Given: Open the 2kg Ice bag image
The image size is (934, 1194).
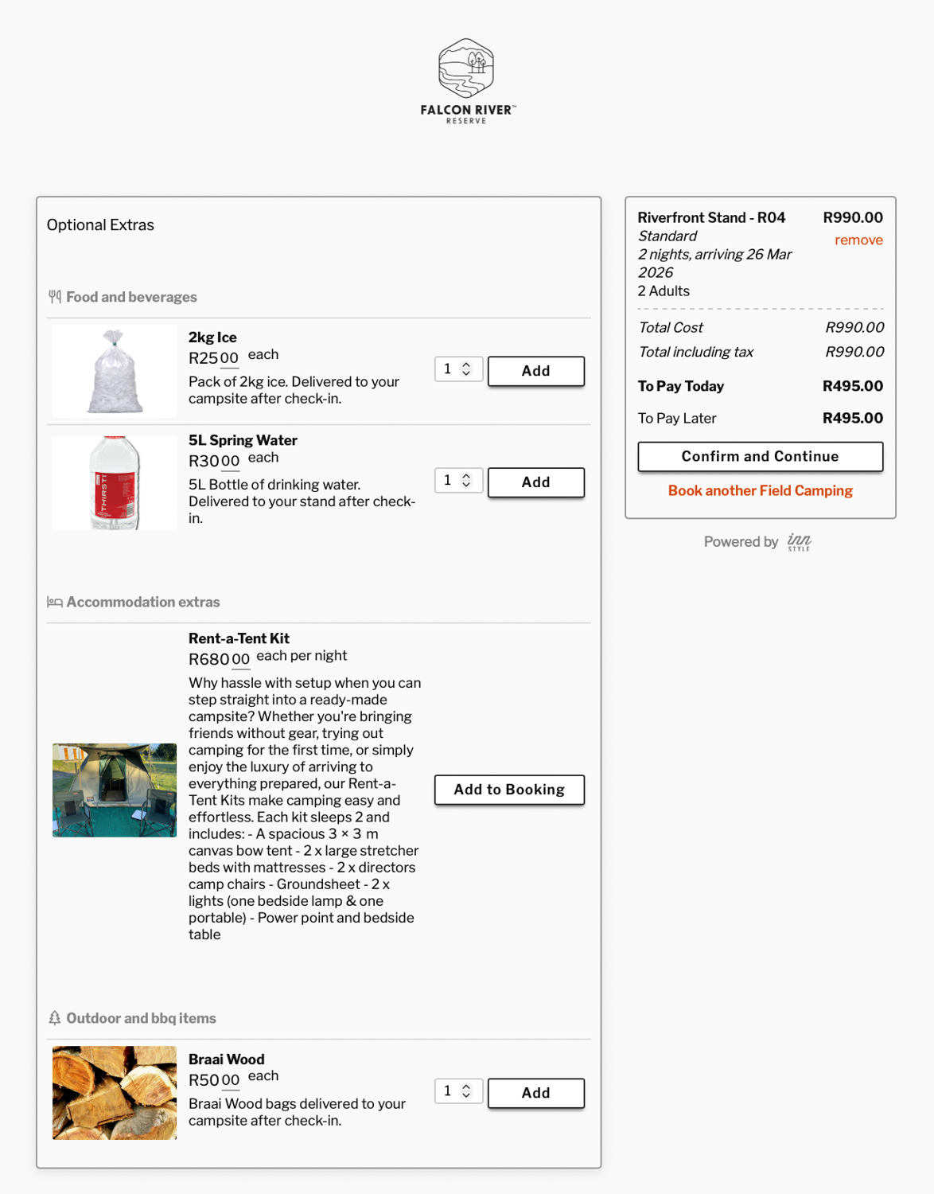Looking at the screenshot, I should pyautogui.click(x=115, y=371).
